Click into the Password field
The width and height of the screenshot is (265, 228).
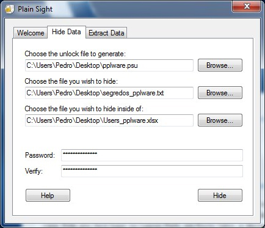click(152, 155)
